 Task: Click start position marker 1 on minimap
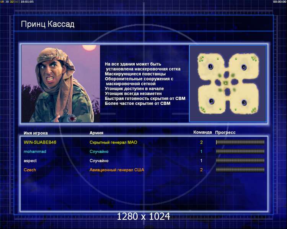pos(210,67)
